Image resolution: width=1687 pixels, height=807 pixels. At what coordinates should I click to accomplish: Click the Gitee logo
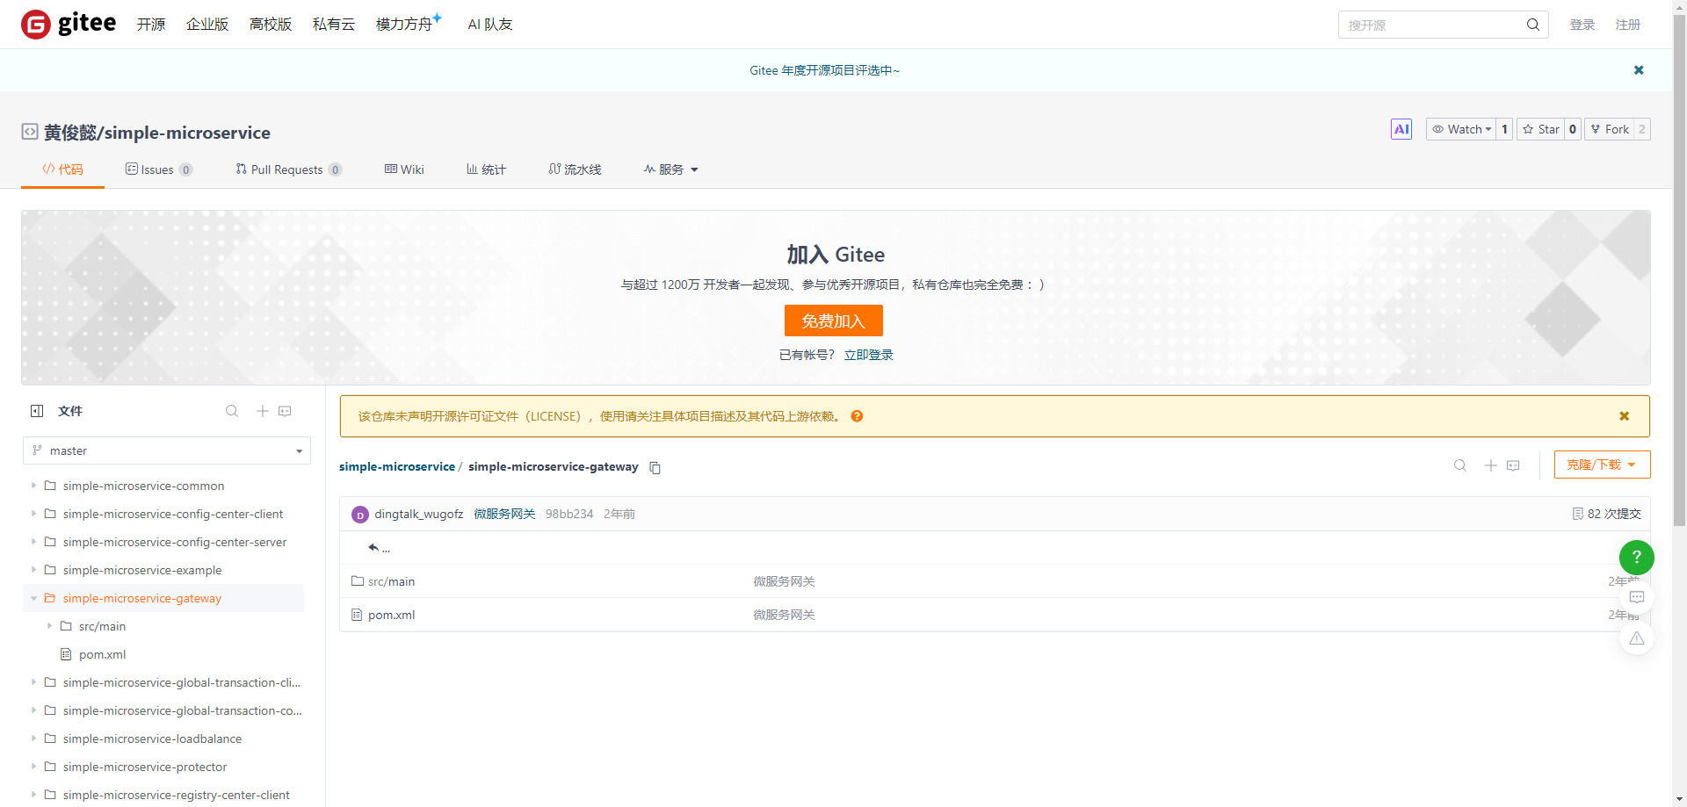[69, 24]
